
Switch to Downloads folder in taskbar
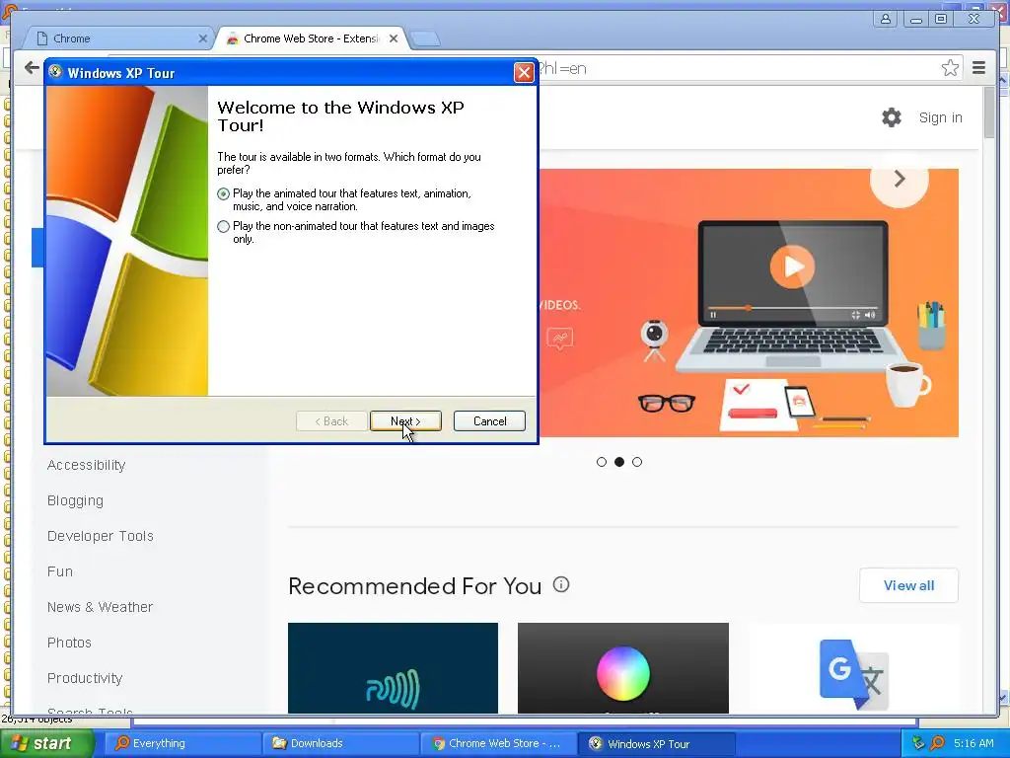339,743
